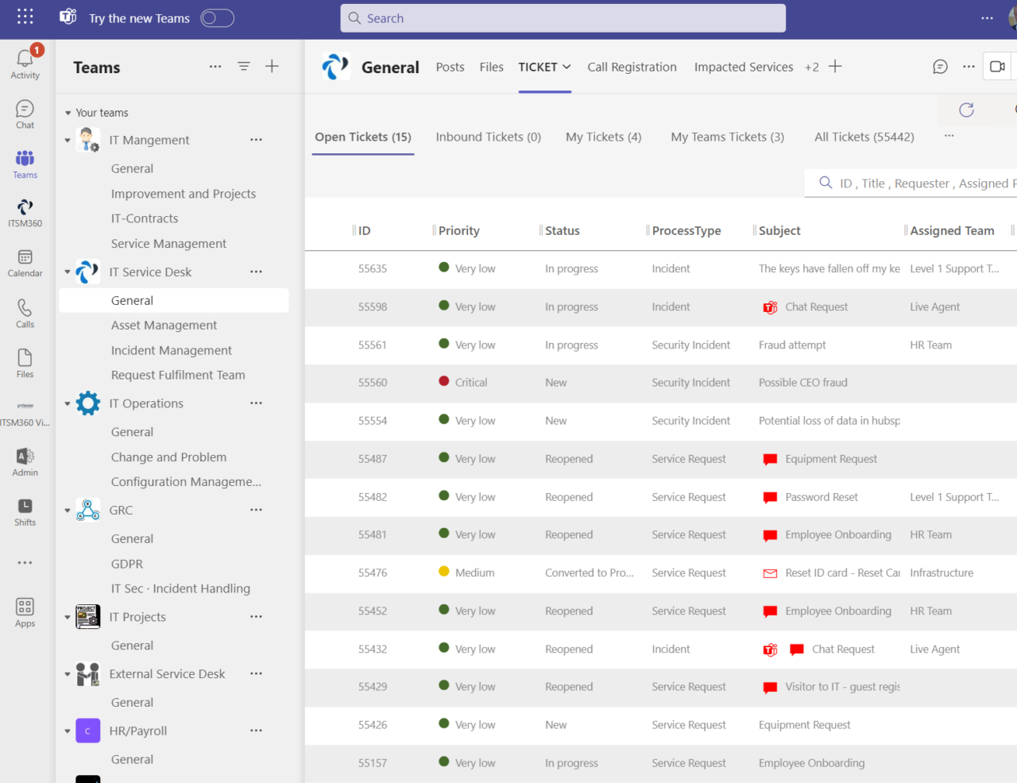Enable the Try the new Teams toggle
Screen dimensions: 1017x783
click(x=216, y=17)
